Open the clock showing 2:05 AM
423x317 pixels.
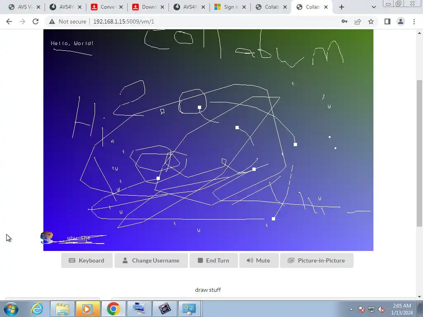[x=402, y=309]
